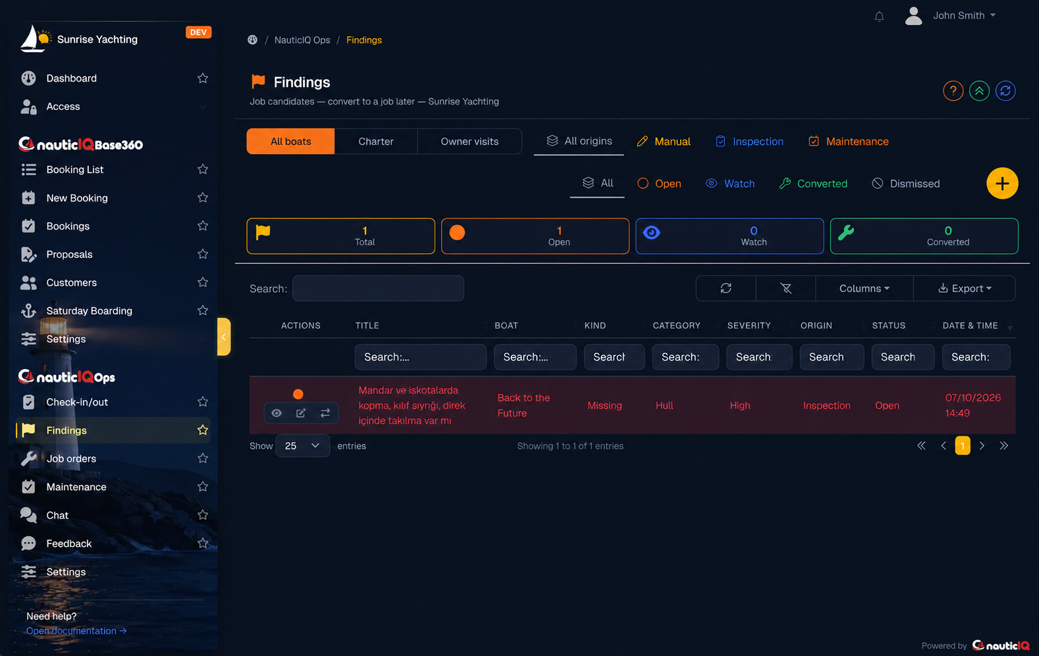Open the Export dropdown
This screenshot has width=1039, height=656.
pyautogui.click(x=965, y=288)
